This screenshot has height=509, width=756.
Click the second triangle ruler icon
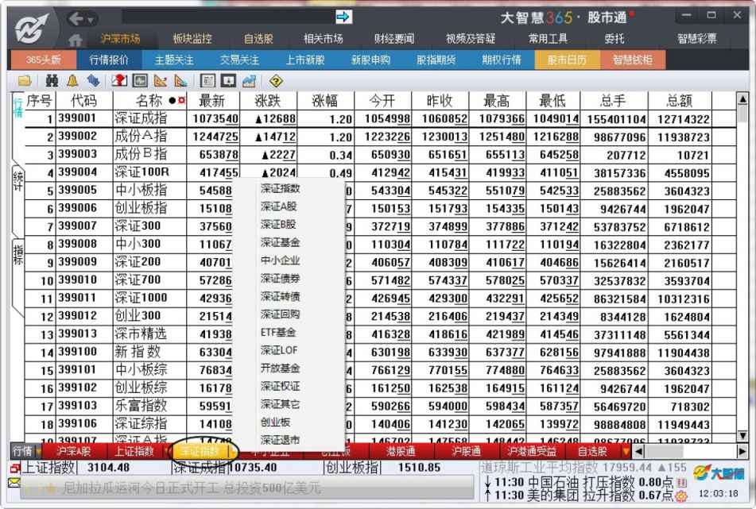pyautogui.click(x=180, y=81)
